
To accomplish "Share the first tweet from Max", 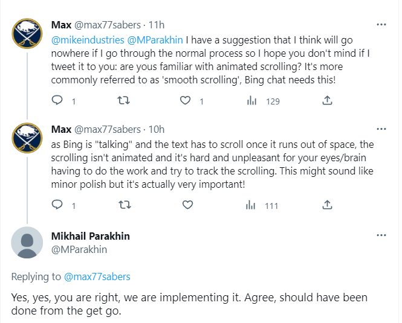I will 327,100.
